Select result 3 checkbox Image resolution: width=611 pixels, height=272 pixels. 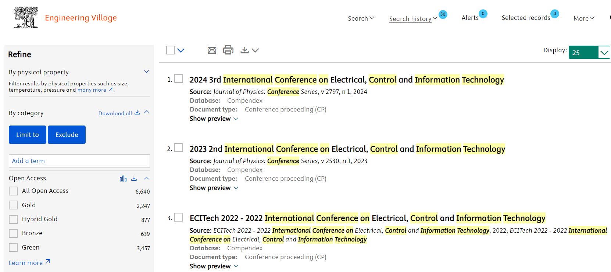(x=179, y=217)
